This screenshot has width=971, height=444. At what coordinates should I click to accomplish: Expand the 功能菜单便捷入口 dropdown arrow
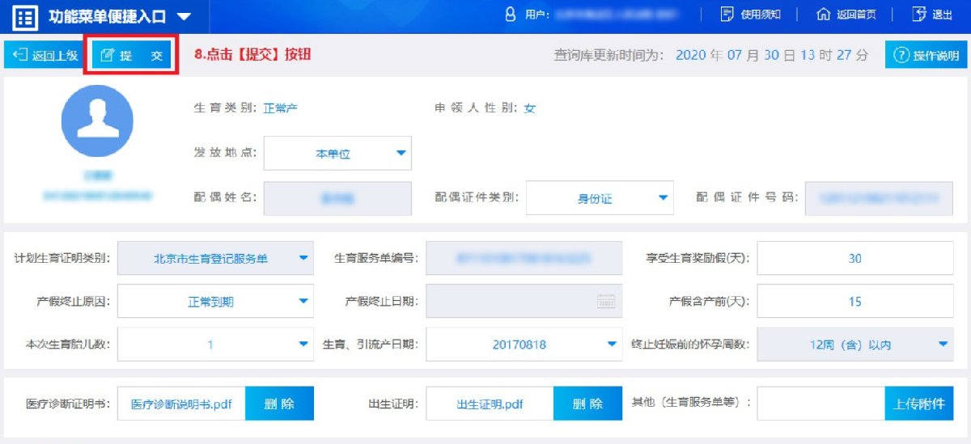click(184, 16)
